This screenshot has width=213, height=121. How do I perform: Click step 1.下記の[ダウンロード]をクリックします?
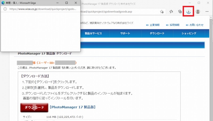[x=50, y=82]
